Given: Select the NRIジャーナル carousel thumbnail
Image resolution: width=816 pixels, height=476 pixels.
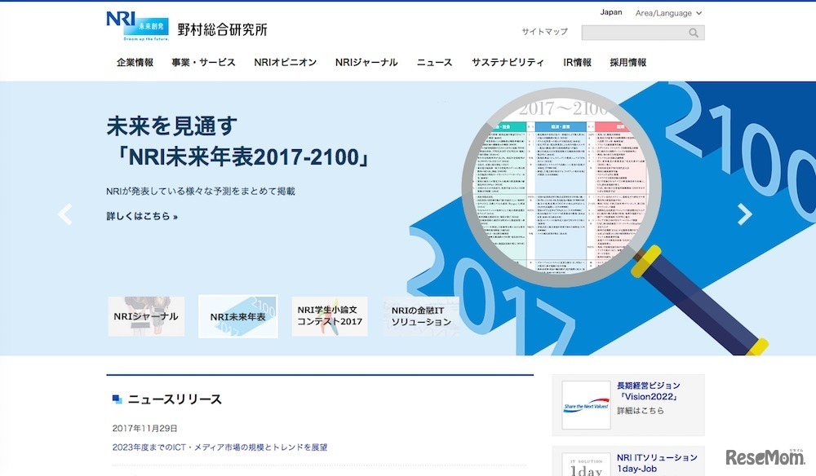Looking at the screenshot, I should pos(145,316).
